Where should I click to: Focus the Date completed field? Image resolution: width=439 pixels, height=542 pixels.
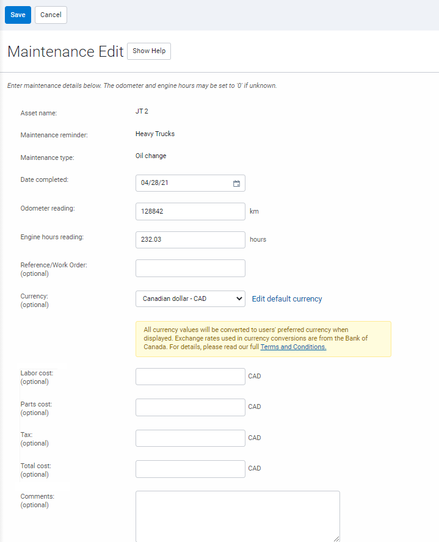[x=183, y=183]
